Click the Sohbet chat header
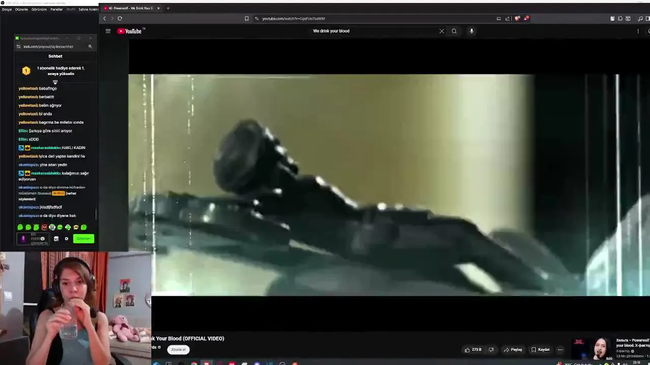The image size is (650, 365). pos(55,56)
